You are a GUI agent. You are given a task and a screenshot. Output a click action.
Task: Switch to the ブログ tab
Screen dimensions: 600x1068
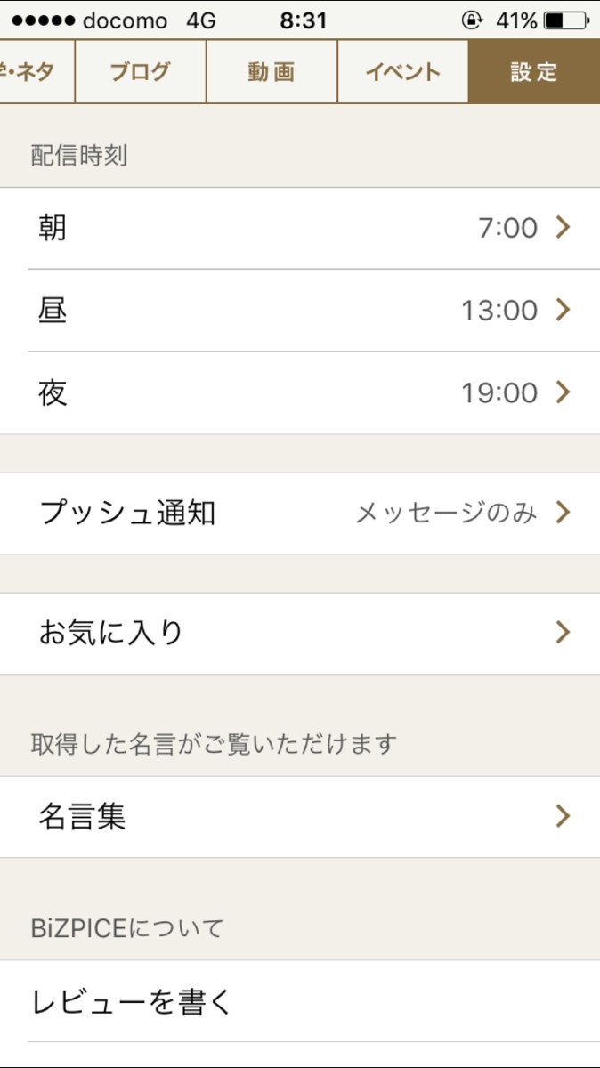(140, 72)
